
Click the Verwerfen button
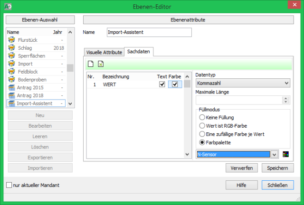tap(242, 168)
